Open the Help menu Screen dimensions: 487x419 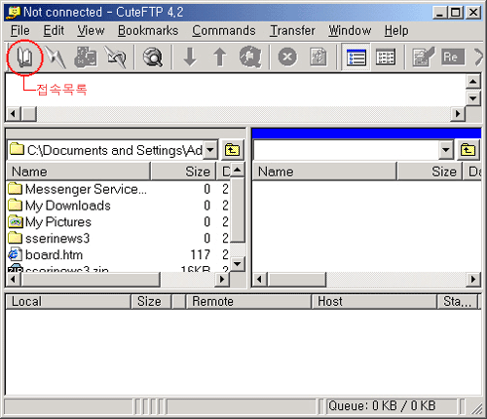pos(396,31)
